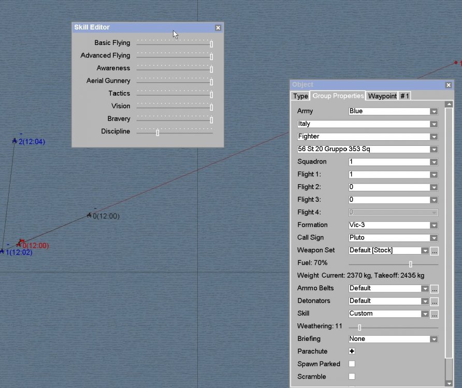Select the red aircraft icon at 0(12:00)
The height and width of the screenshot is (388, 462).
point(20,243)
